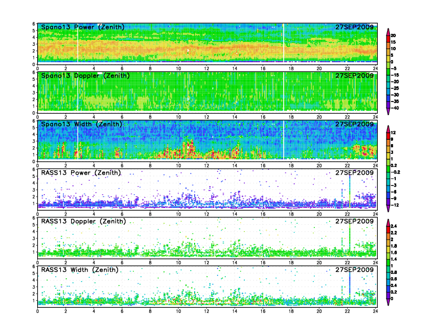Click the "-0.2" label on middle colorbar

[395, 172]
